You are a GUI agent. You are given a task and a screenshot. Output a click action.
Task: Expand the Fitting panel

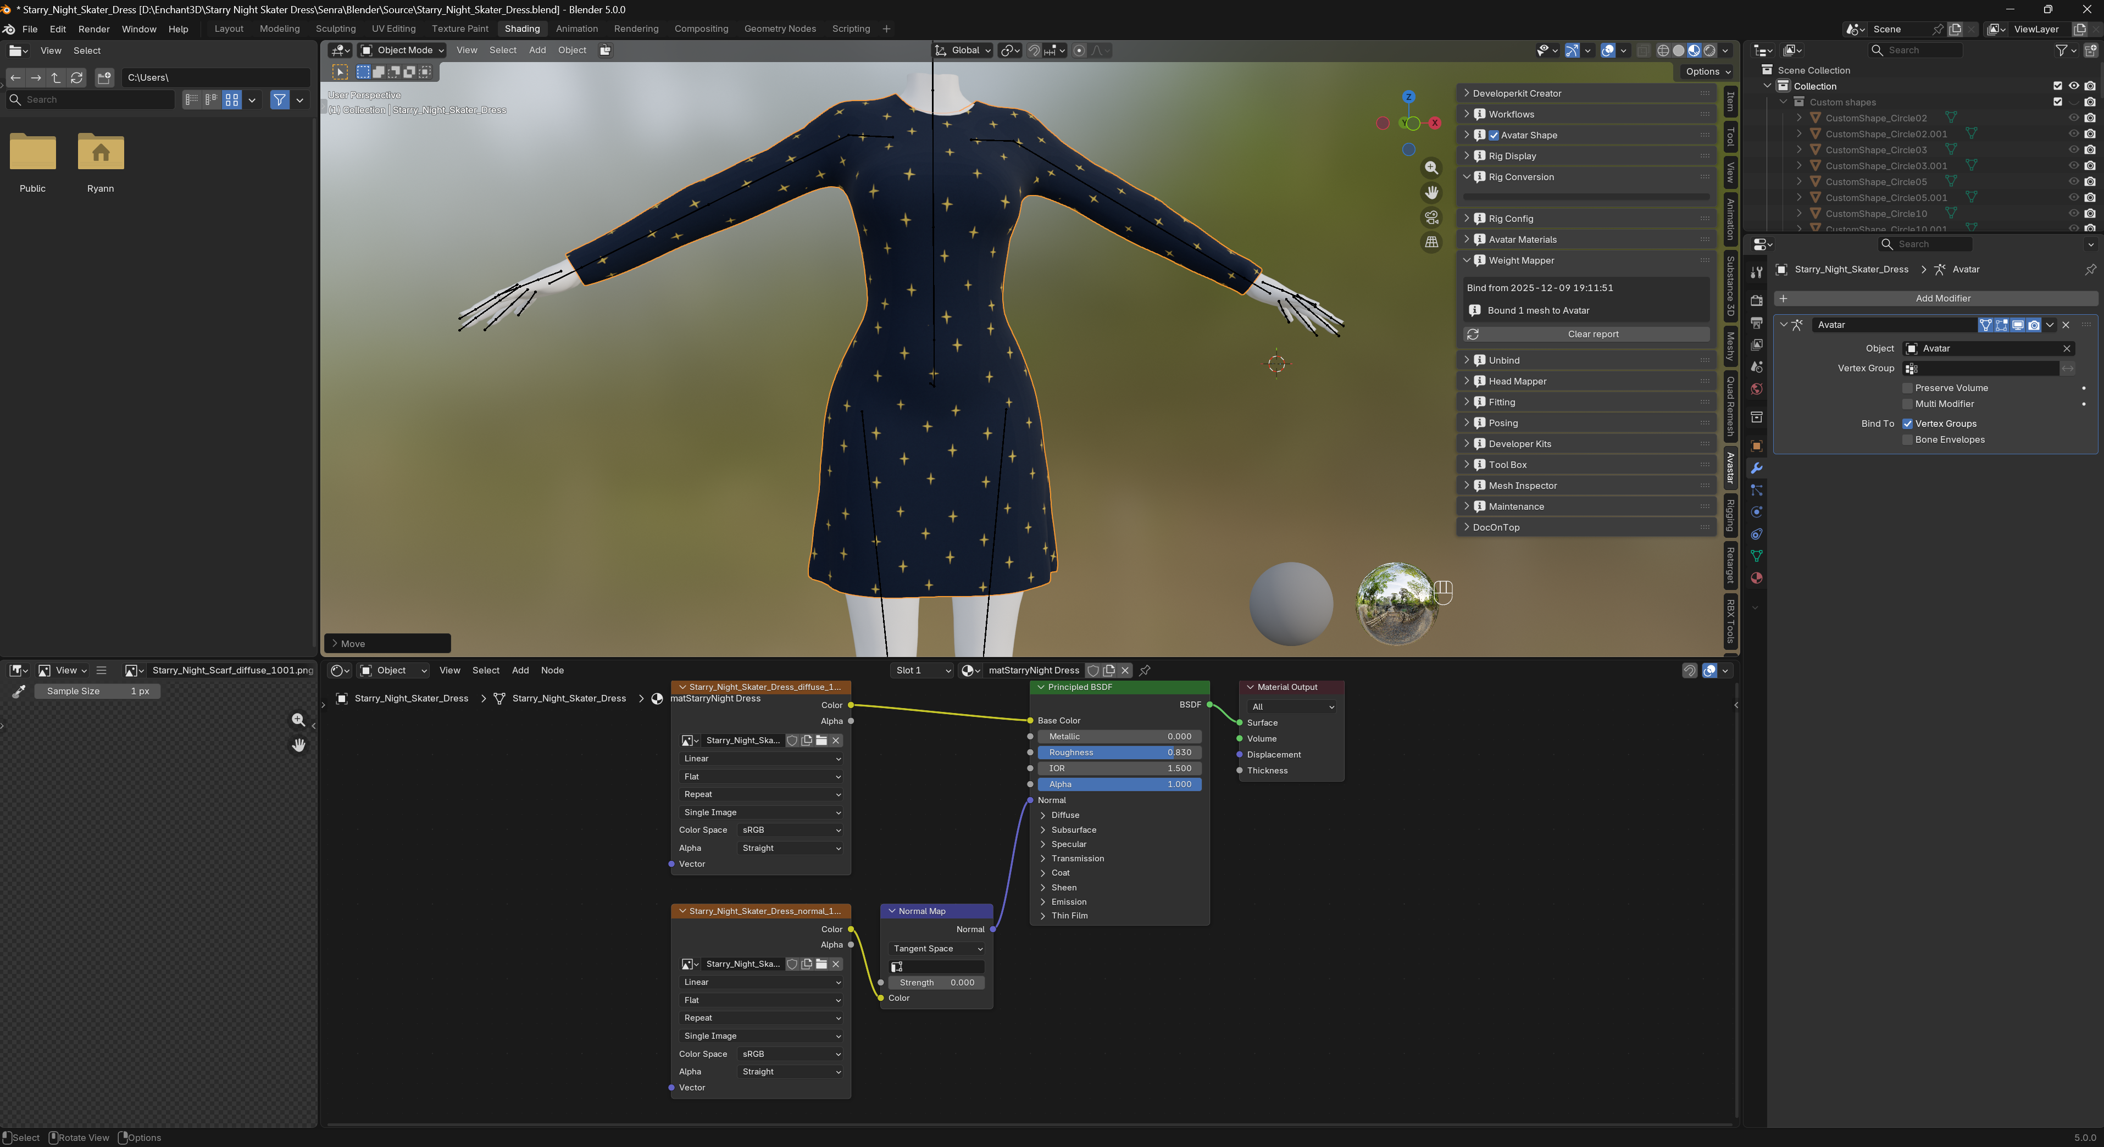point(1501,402)
